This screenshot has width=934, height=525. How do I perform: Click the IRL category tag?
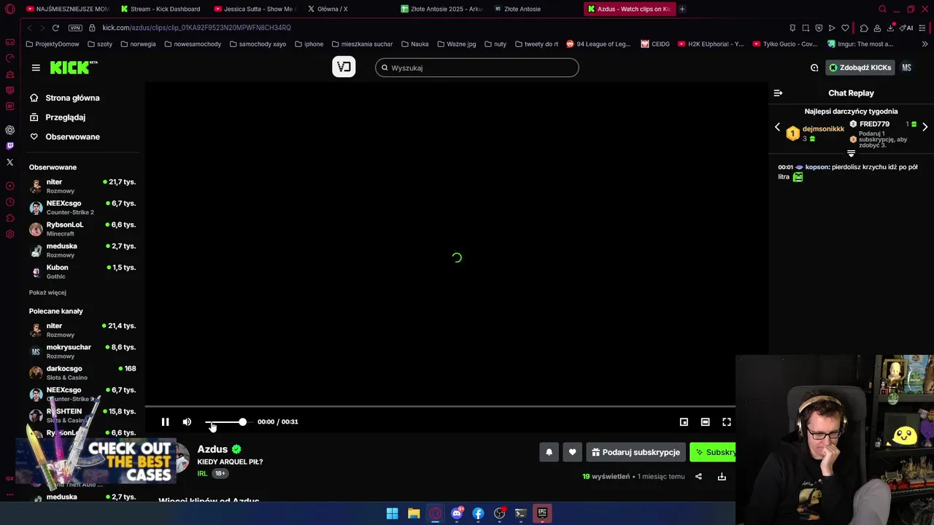pyautogui.click(x=202, y=473)
